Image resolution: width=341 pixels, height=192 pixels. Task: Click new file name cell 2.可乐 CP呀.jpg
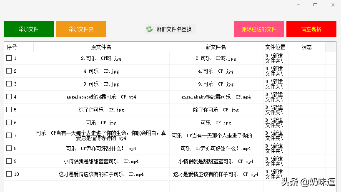click(216, 58)
